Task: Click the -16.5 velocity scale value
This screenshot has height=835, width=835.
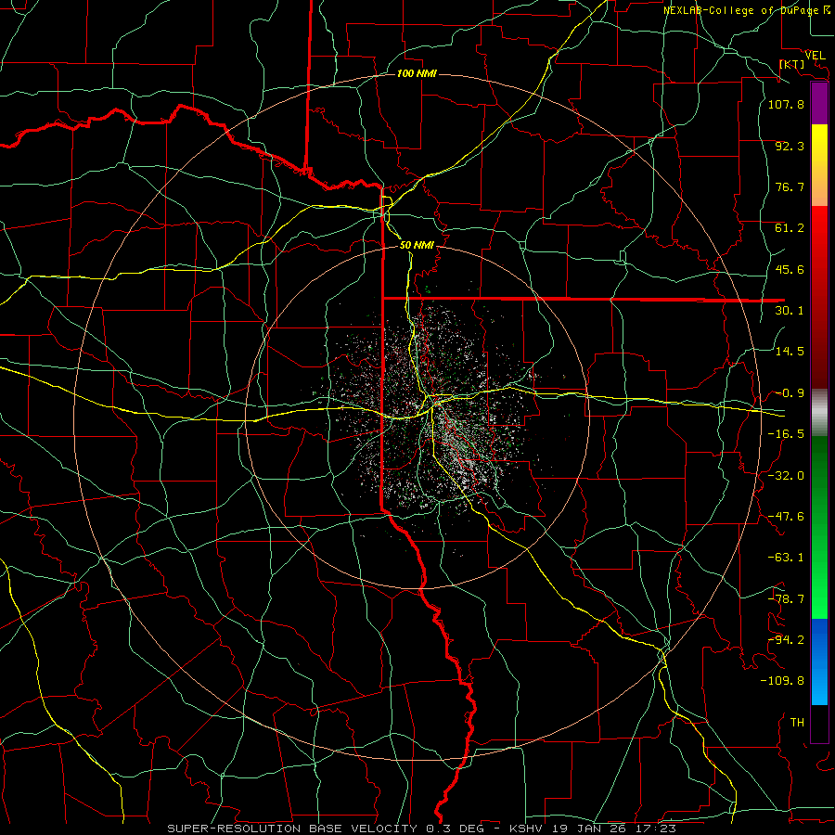Action: pyautogui.click(x=786, y=434)
